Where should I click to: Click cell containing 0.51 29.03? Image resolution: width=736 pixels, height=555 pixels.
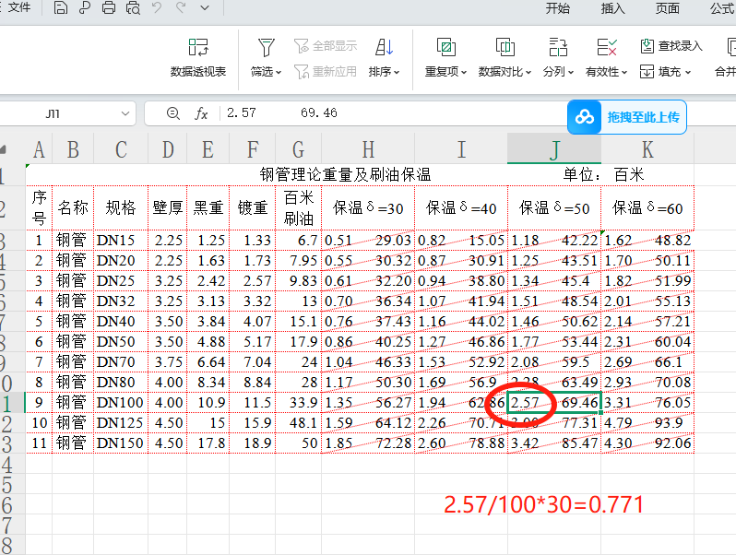pos(368,241)
